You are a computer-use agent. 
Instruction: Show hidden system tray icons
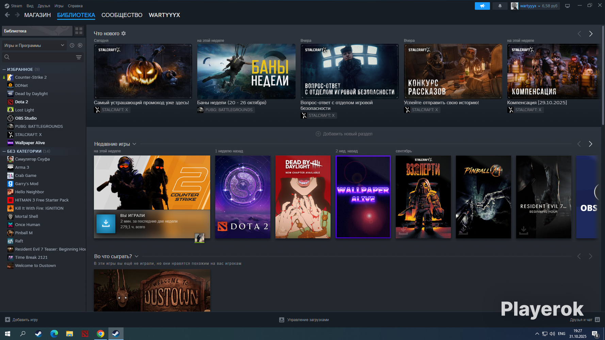coord(537,334)
